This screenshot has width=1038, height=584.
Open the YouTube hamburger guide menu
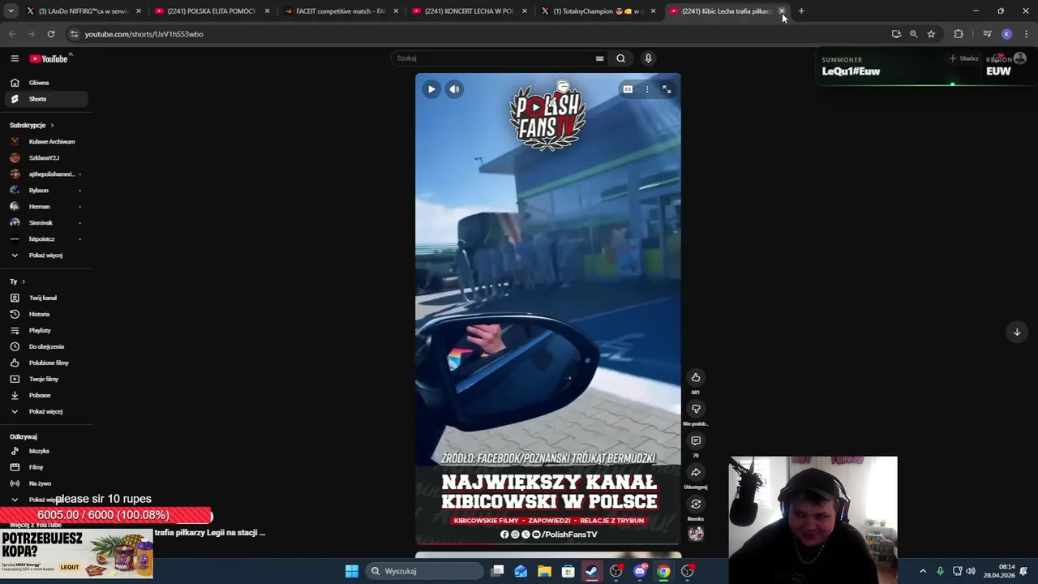(15, 58)
